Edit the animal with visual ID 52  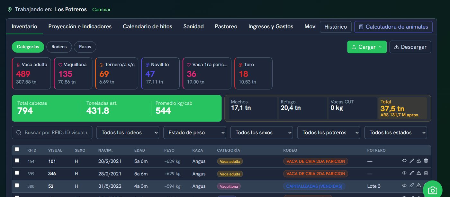pyautogui.click(x=411, y=185)
